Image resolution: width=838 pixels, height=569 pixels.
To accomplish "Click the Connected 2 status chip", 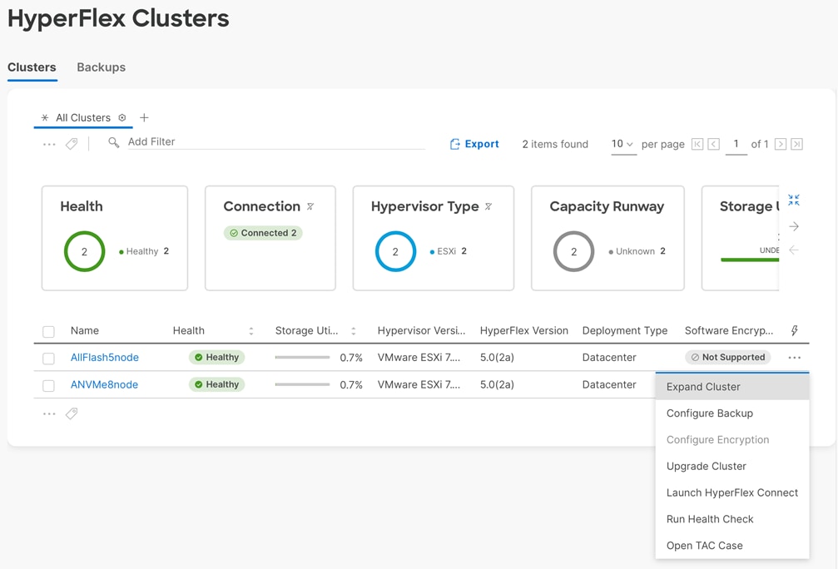I will click(263, 233).
